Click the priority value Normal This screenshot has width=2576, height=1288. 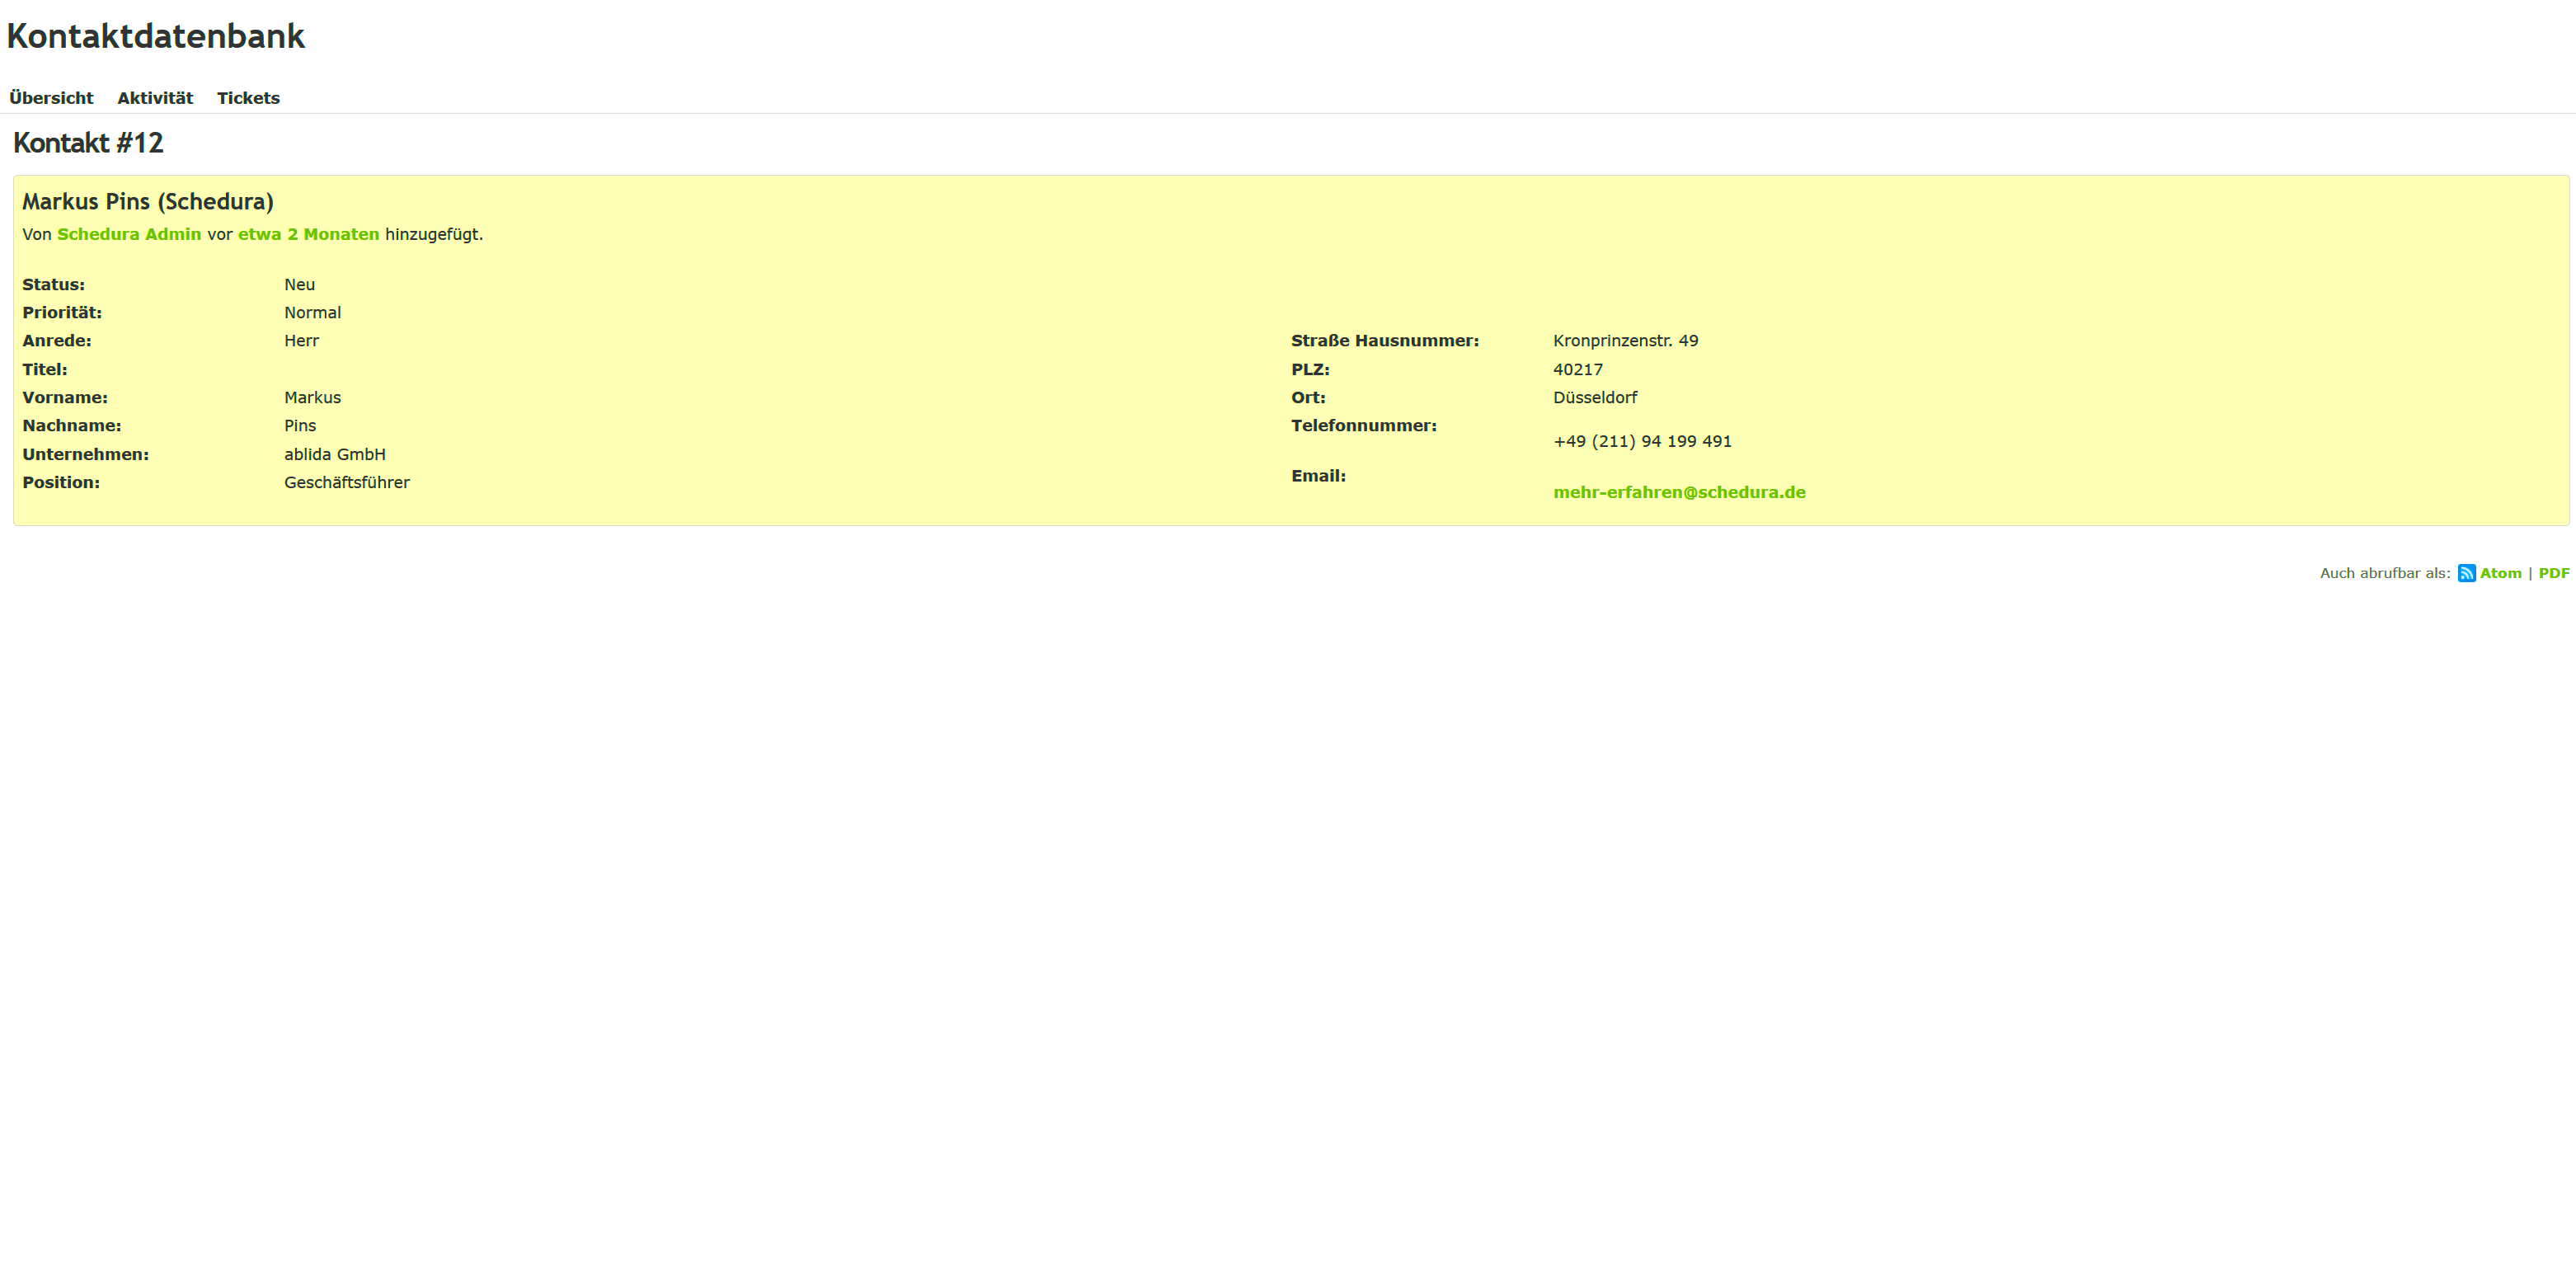point(312,313)
